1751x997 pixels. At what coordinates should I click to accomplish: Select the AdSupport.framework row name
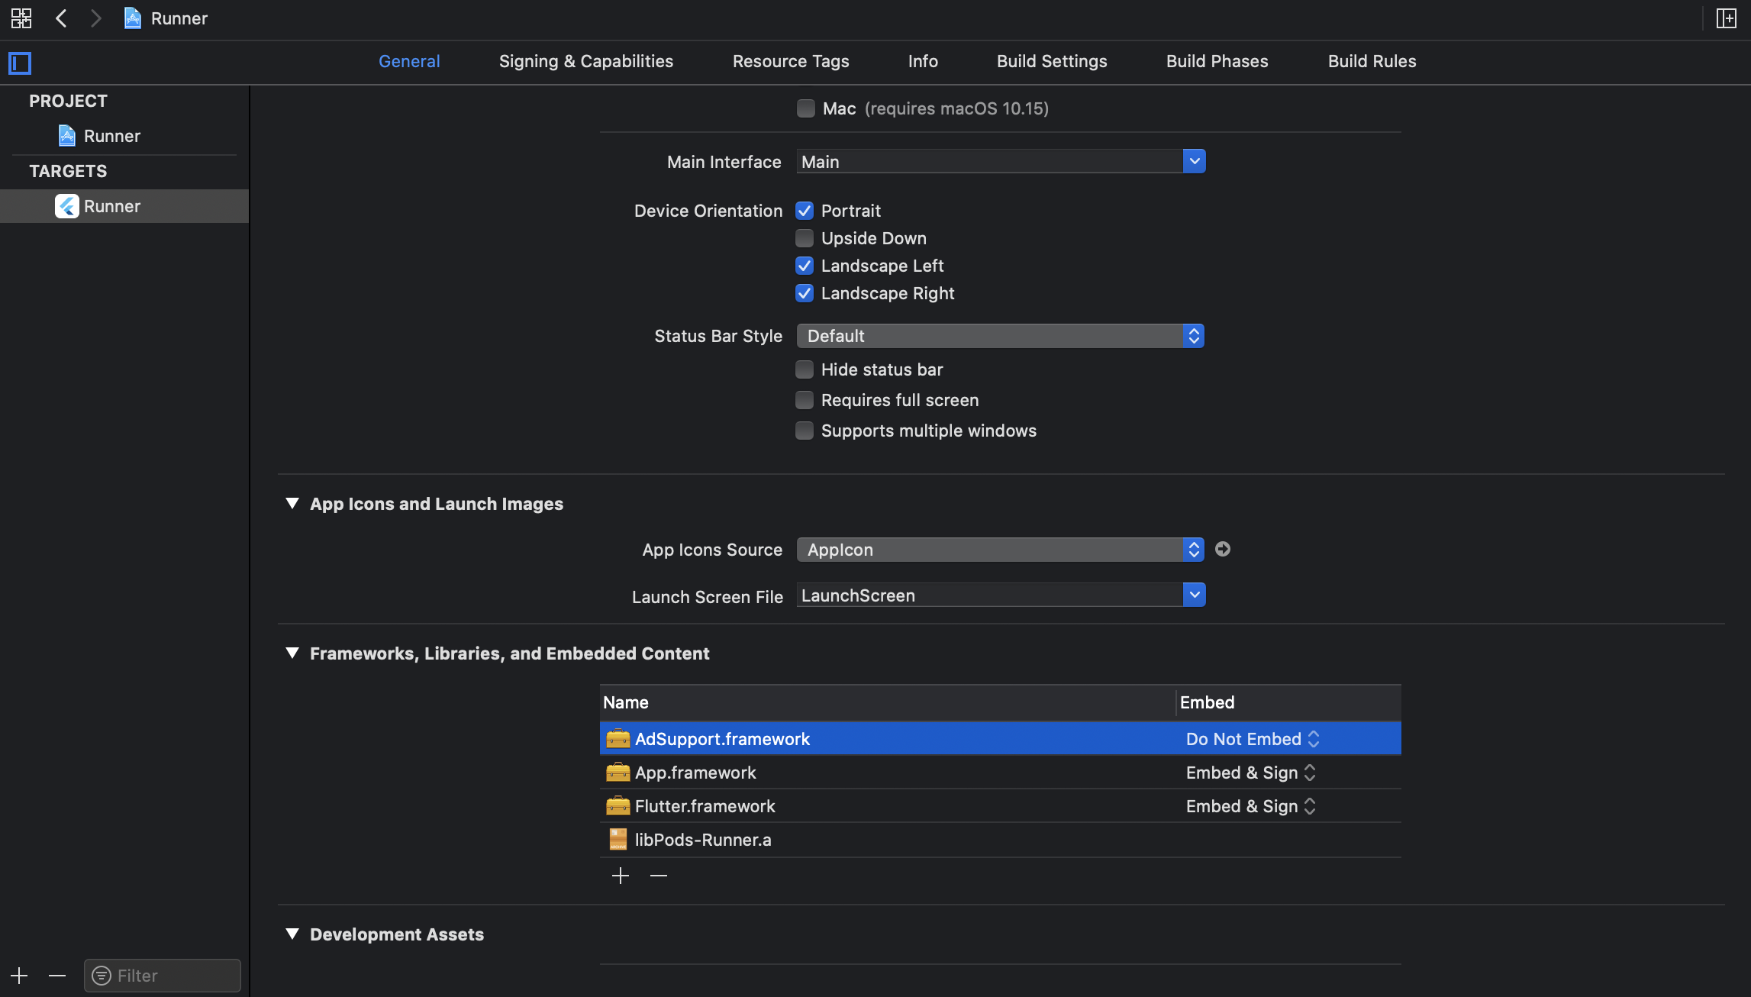pos(722,739)
